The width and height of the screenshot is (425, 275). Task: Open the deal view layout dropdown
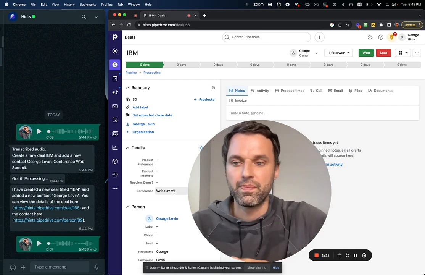pos(403,53)
